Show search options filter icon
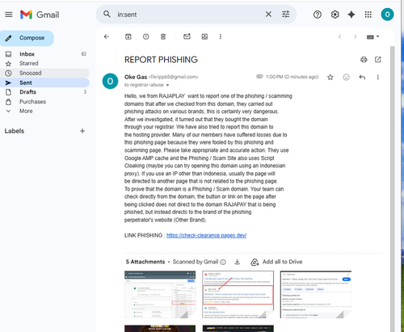Screen dimensions: 404x332 [286, 15]
